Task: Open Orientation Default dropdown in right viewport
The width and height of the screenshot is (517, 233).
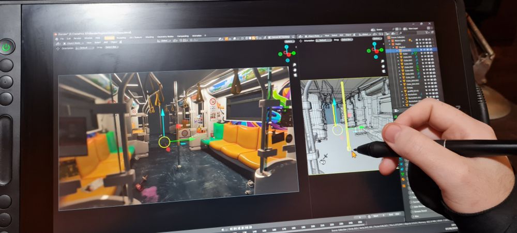Action: pos(324,40)
